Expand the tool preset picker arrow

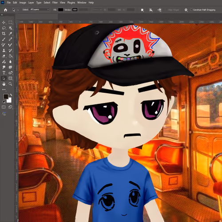point(18,10)
